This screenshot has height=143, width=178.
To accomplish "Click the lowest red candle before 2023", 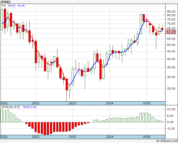I will click(67, 84).
